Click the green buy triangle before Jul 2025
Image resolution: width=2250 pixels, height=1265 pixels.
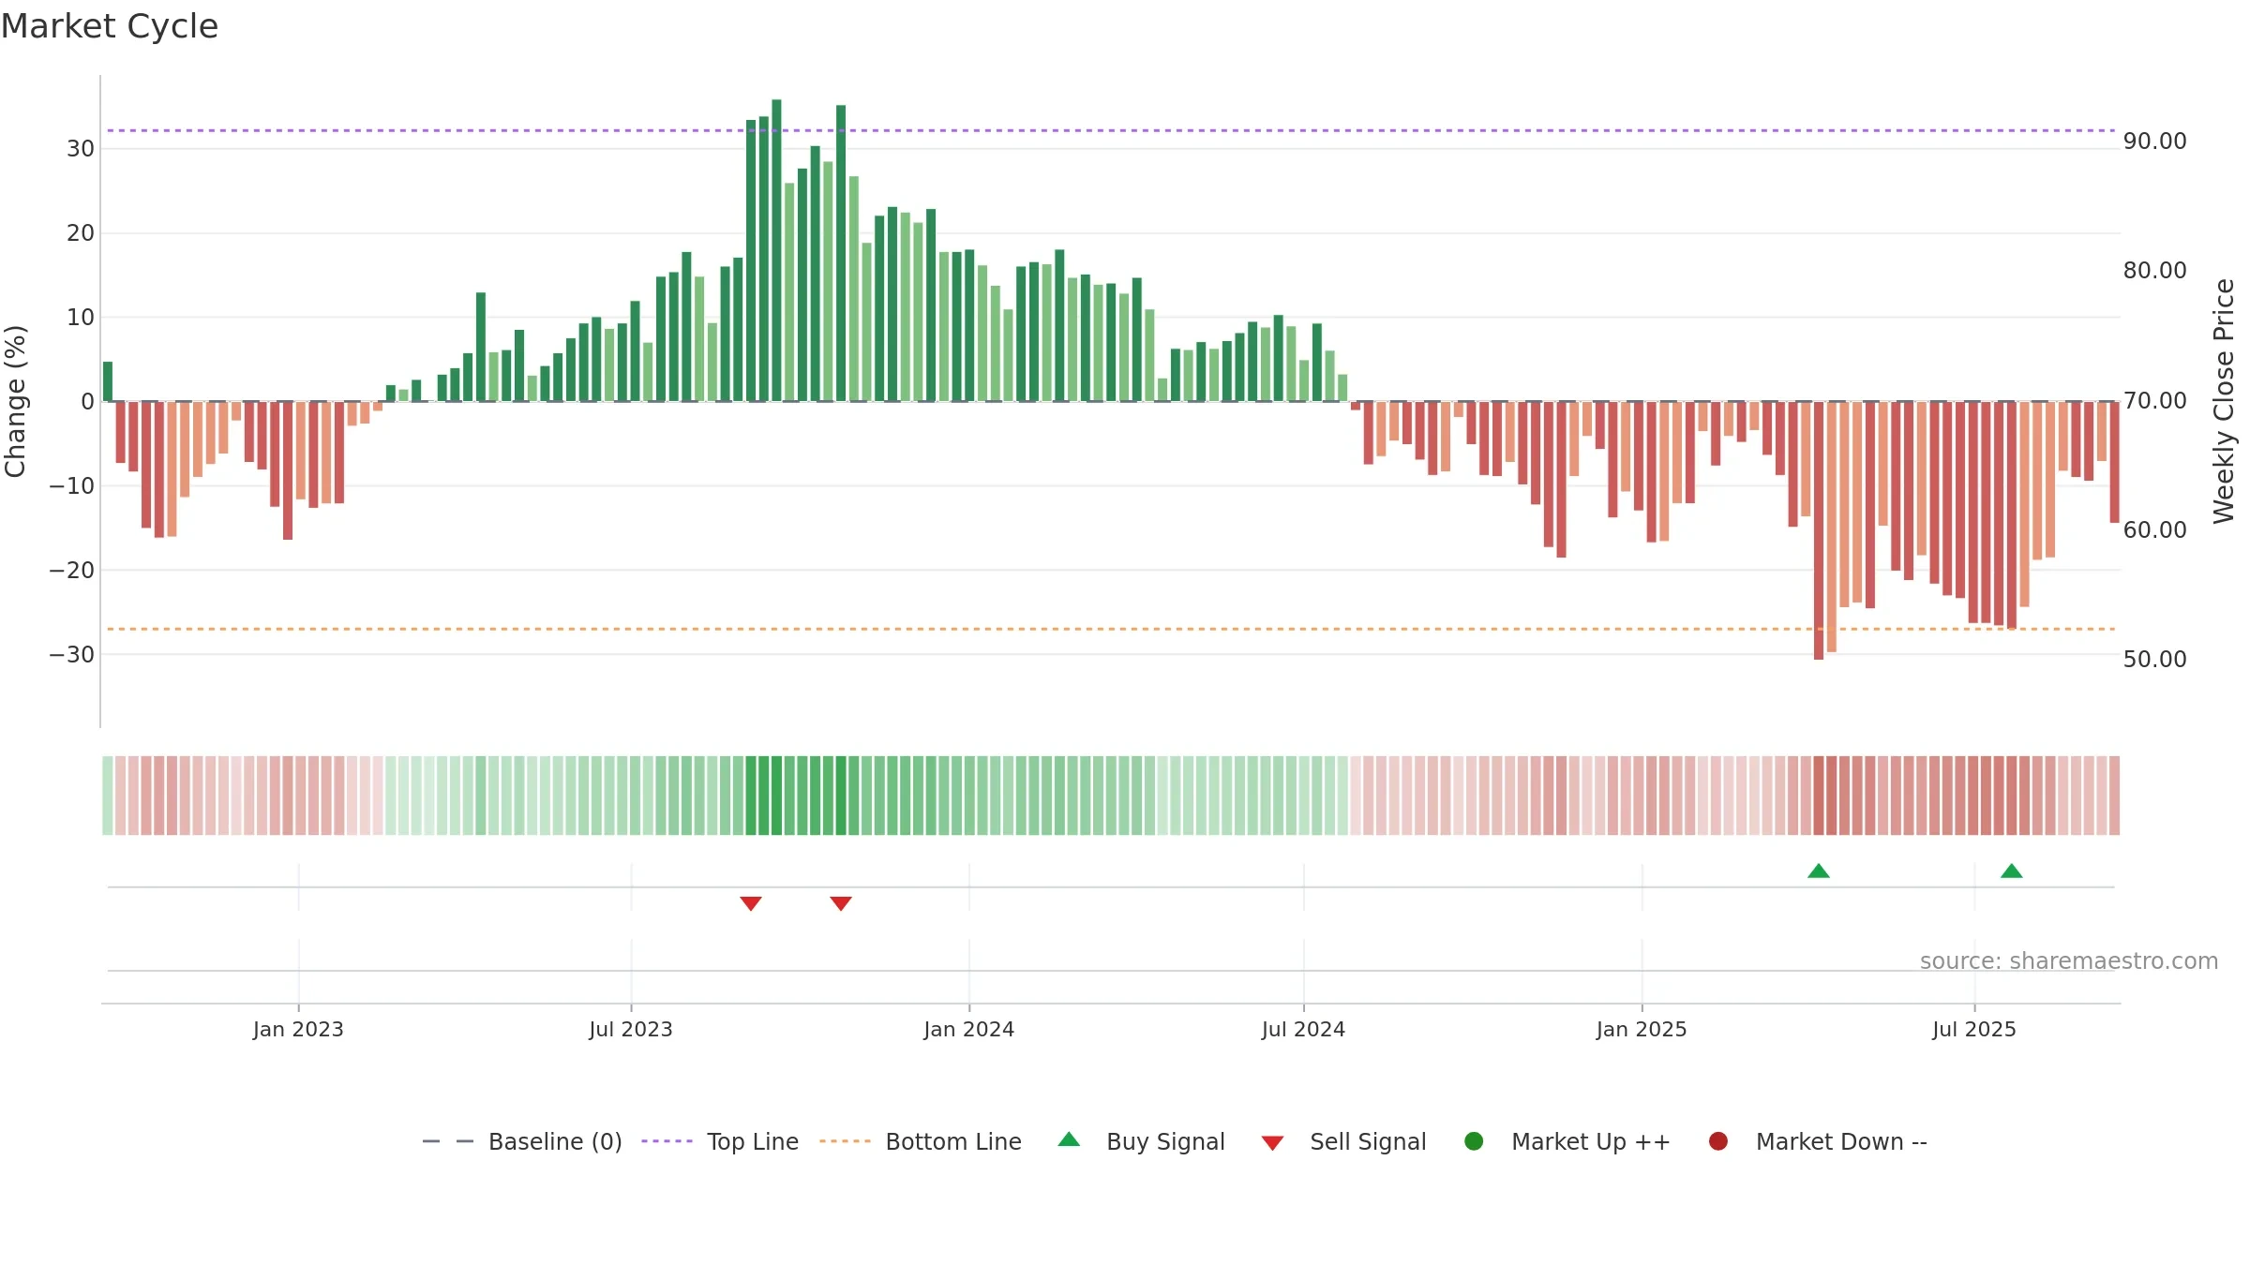coord(1819,871)
